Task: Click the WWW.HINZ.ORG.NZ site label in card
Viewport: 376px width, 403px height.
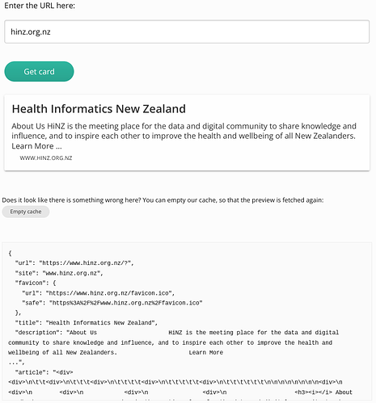Action: click(x=46, y=158)
